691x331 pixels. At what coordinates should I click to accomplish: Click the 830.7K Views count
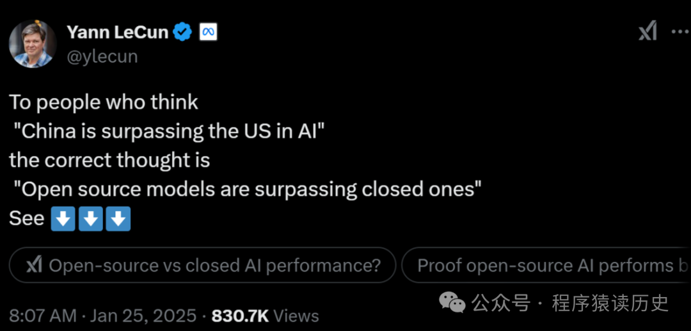coord(265,316)
